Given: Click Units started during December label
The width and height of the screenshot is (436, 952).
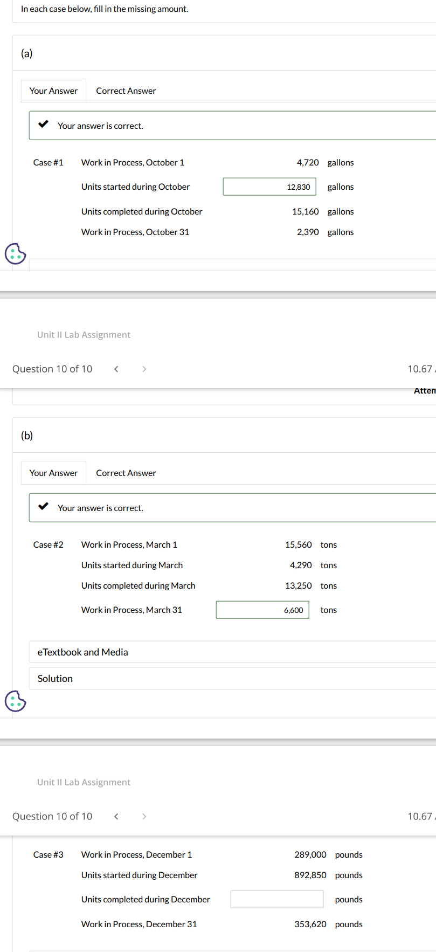Looking at the screenshot, I should click(140, 875).
